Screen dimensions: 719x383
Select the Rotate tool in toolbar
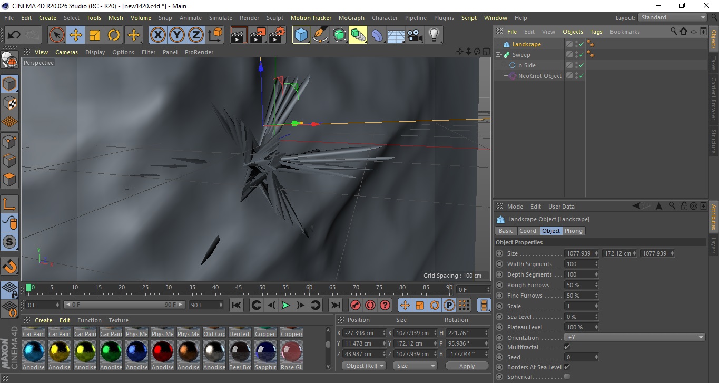[114, 35]
